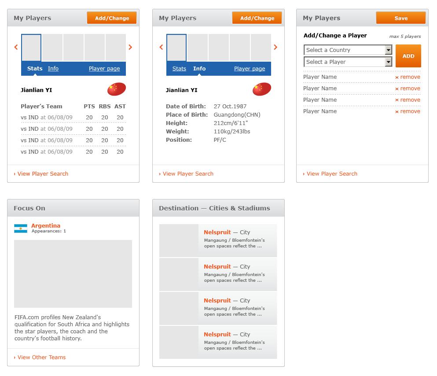Click the Argentina flag under Focus On
The height and width of the screenshot is (376, 437).
coord(21,228)
